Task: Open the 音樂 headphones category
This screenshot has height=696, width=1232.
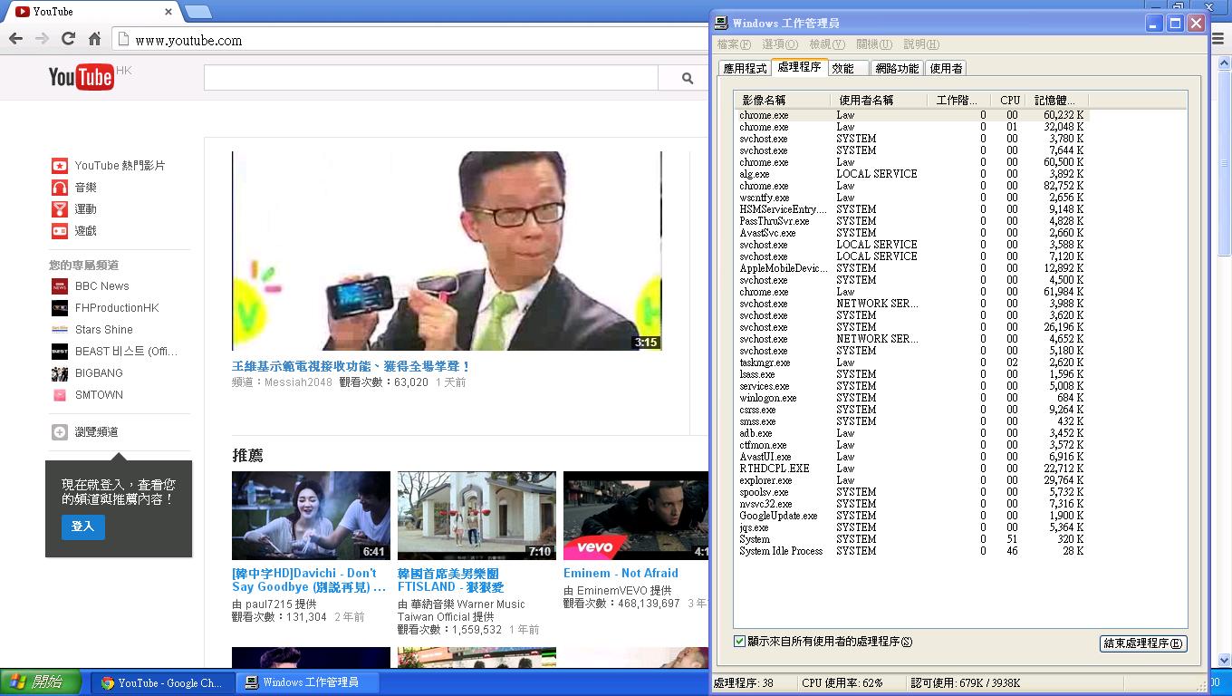Action: 59,187
